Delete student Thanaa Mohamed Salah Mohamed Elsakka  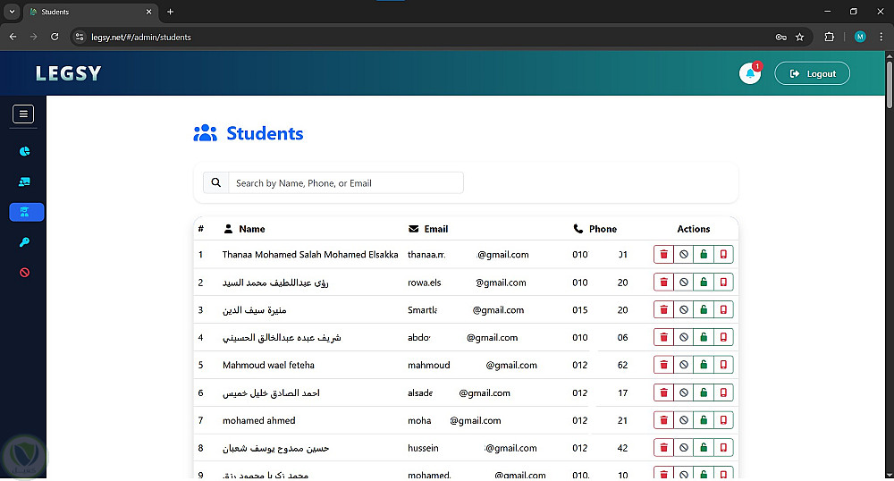click(x=663, y=255)
